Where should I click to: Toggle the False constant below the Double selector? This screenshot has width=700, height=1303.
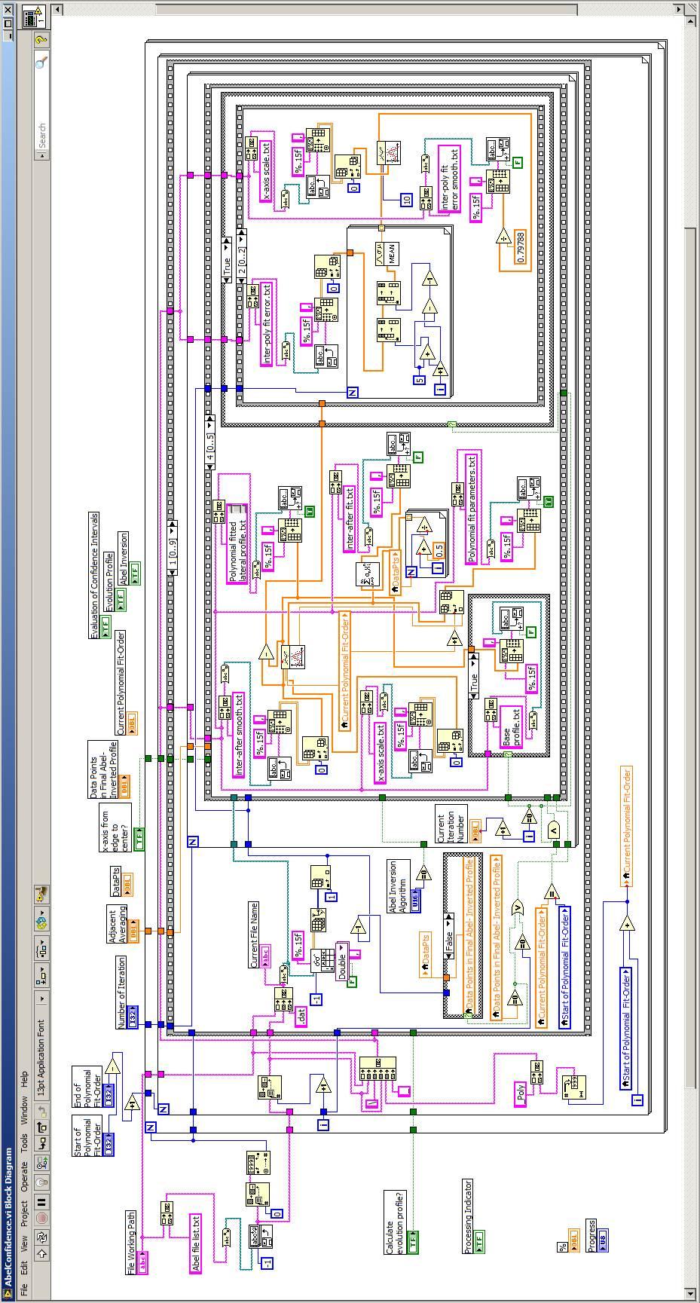[352, 982]
